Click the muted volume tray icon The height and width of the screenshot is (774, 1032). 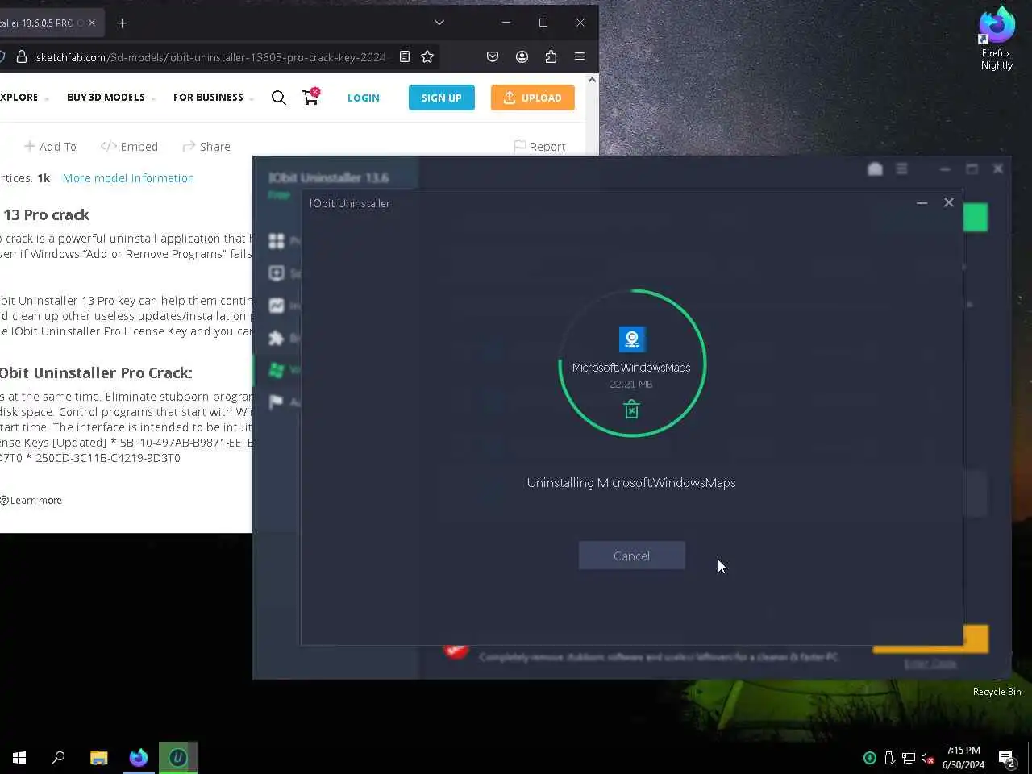pos(927,758)
